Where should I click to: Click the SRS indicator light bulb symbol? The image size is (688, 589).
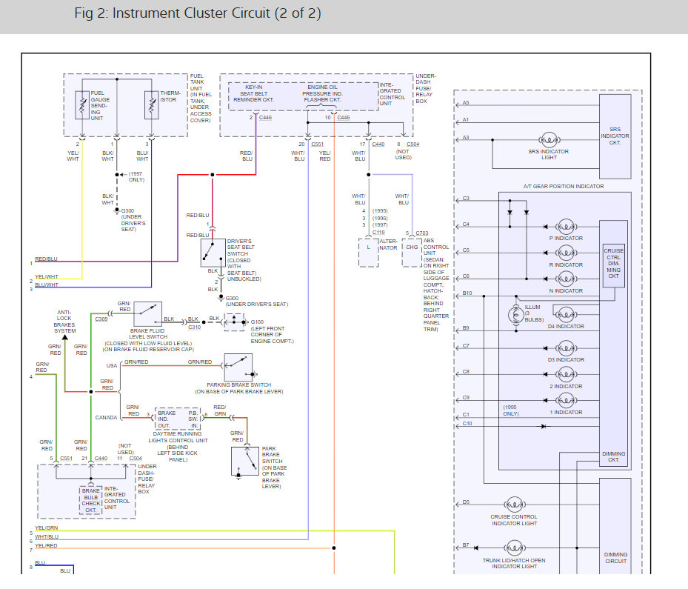[x=550, y=140]
